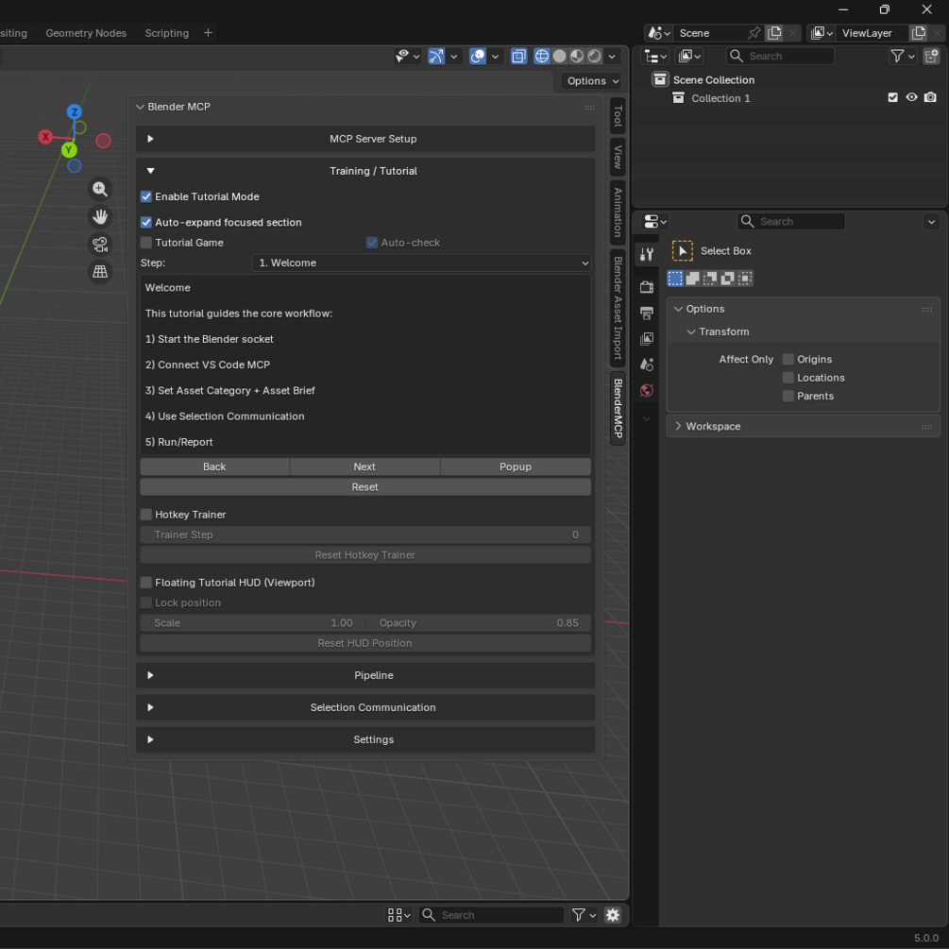Select solid viewport shading
The width and height of the screenshot is (949, 949).
[x=559, y=57]
